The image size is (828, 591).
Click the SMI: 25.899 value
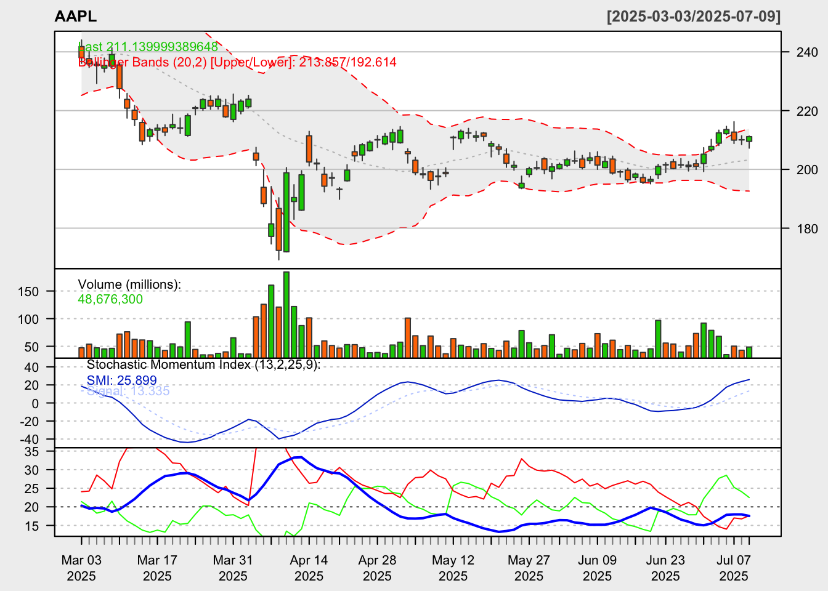coord(122,380)
